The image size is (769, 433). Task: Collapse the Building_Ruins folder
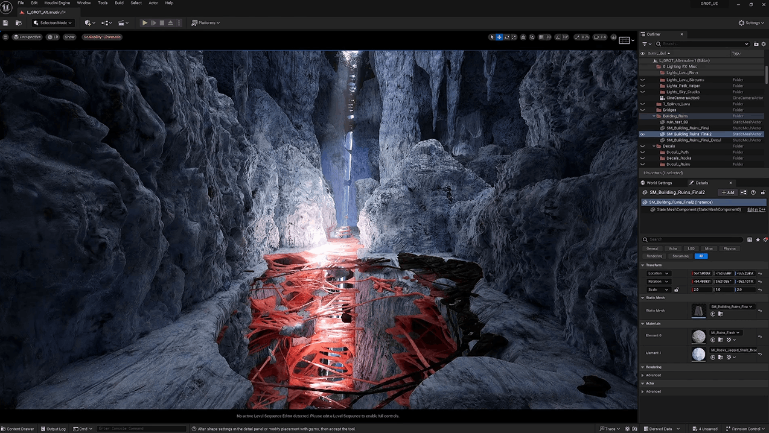pos(654,116)
